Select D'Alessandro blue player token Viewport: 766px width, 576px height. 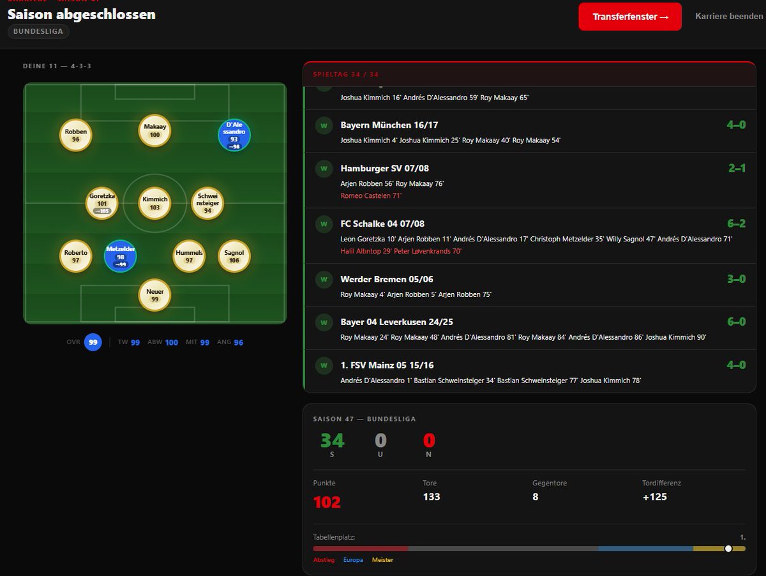tap(234, 135)
